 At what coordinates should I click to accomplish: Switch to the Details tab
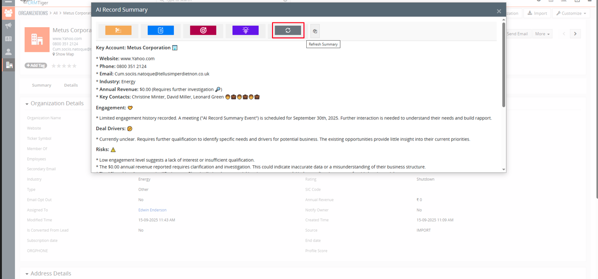[x=71, y=85]
